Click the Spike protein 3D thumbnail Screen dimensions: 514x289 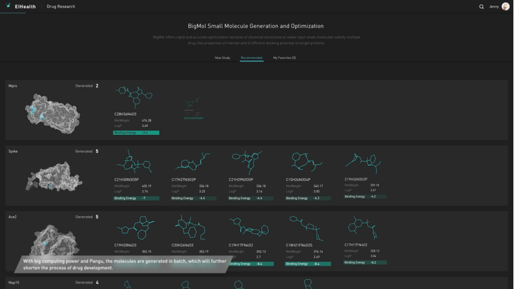coord(54,177)
